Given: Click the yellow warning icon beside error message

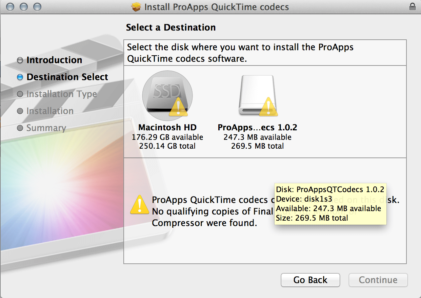Looking at the screenshot, I should click(x=140, y=205).
